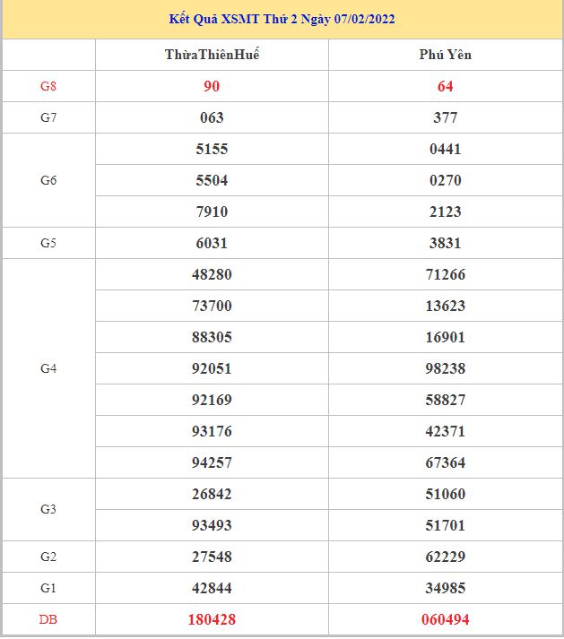Select the ThừaThiênHuế column header

coord(213,55)
